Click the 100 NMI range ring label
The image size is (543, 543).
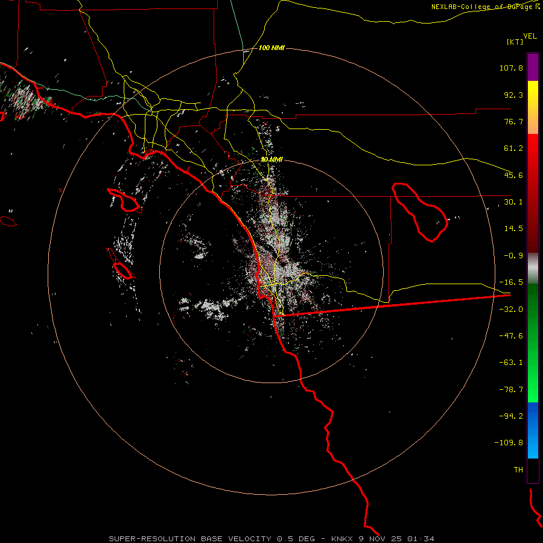pyautogui.click(x=271, y=48)
